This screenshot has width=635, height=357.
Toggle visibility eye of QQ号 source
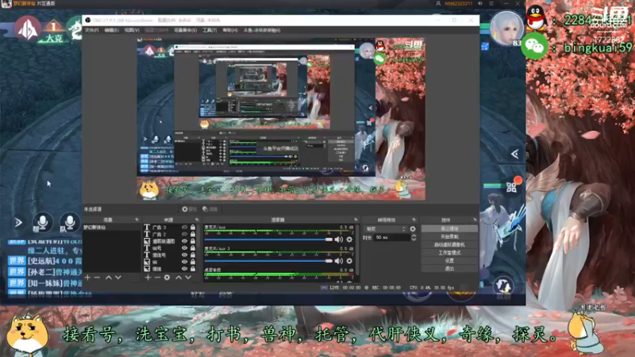185,248
